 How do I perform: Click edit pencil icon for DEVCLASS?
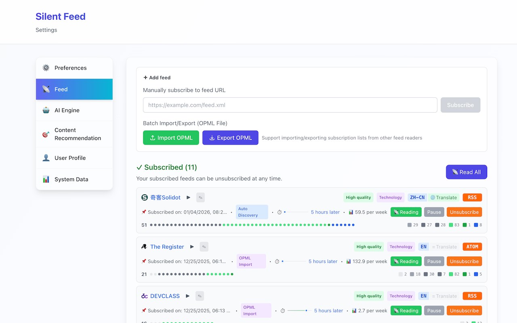[x=200, y=296]
